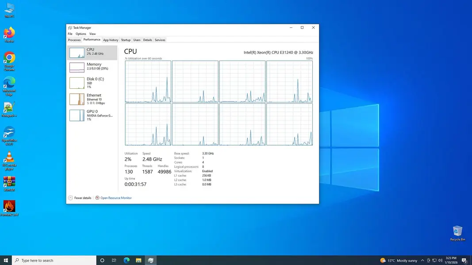Switch to the Services tab
472x265 pixels.
pyautogui.click(x=160, y=40)
